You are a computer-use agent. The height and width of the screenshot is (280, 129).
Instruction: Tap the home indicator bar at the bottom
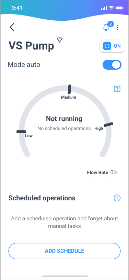[65, 277]
